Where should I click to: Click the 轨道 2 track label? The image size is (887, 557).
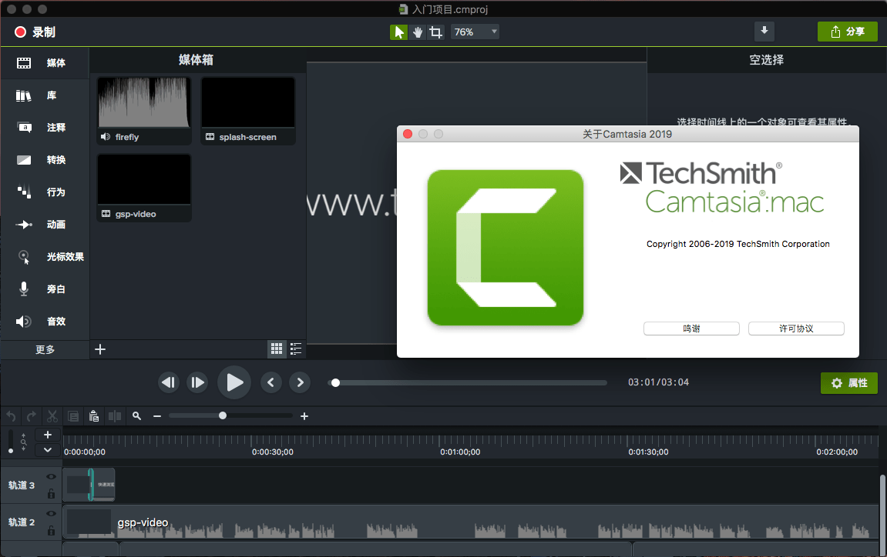pos(22,522)
